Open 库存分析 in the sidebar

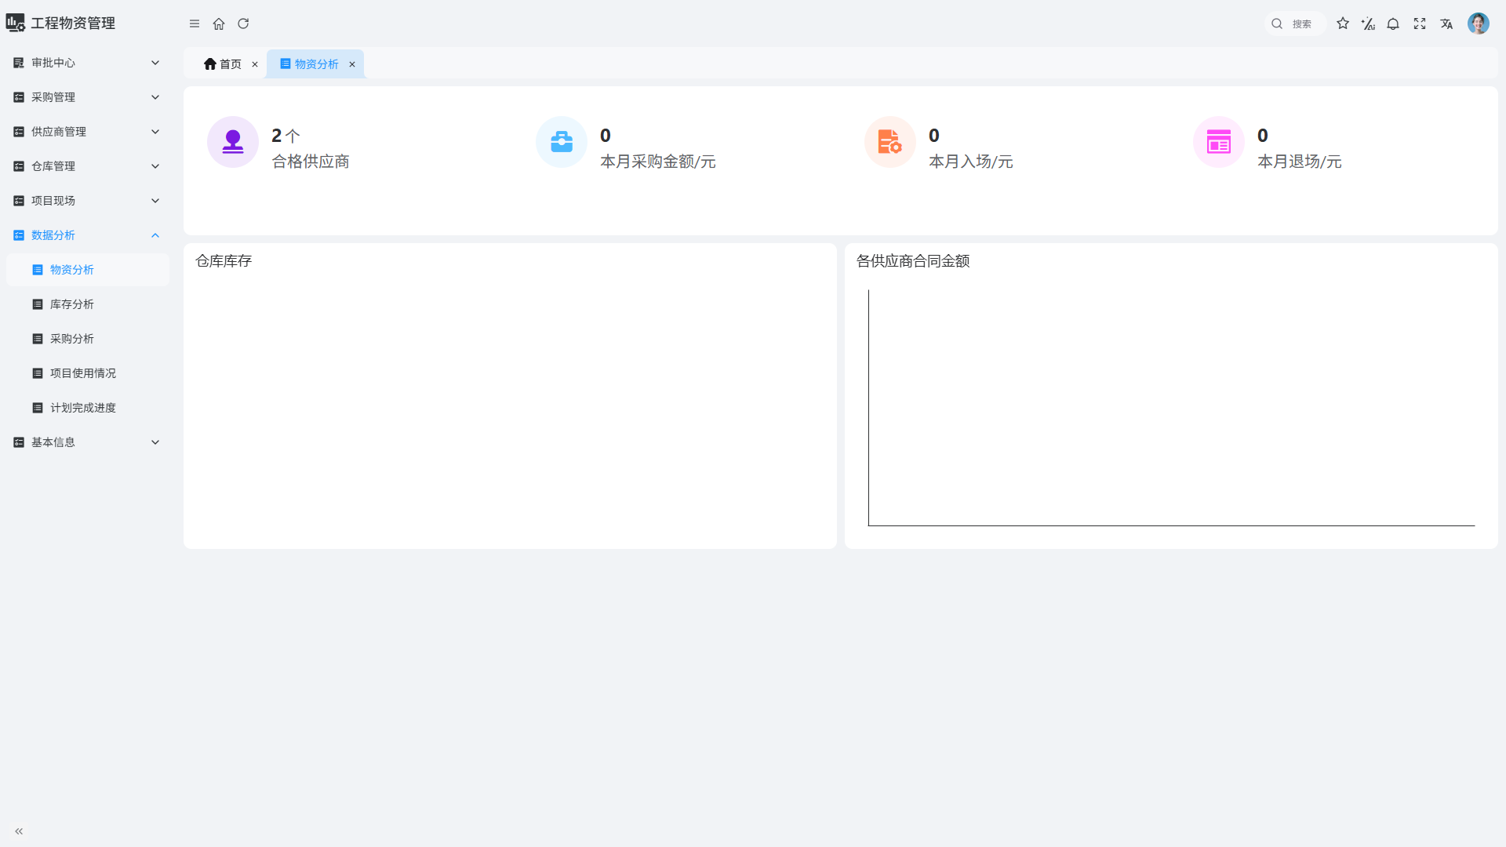tap(88, 304)
